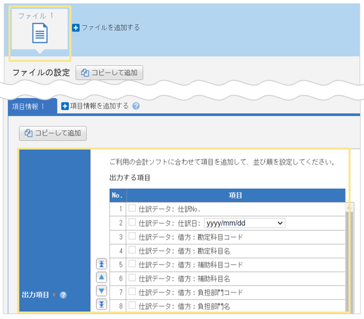This screenshot has height=319, width=364.
Task: Click コピーして追加 beside ファイルの設定
Action: [109, 73]
